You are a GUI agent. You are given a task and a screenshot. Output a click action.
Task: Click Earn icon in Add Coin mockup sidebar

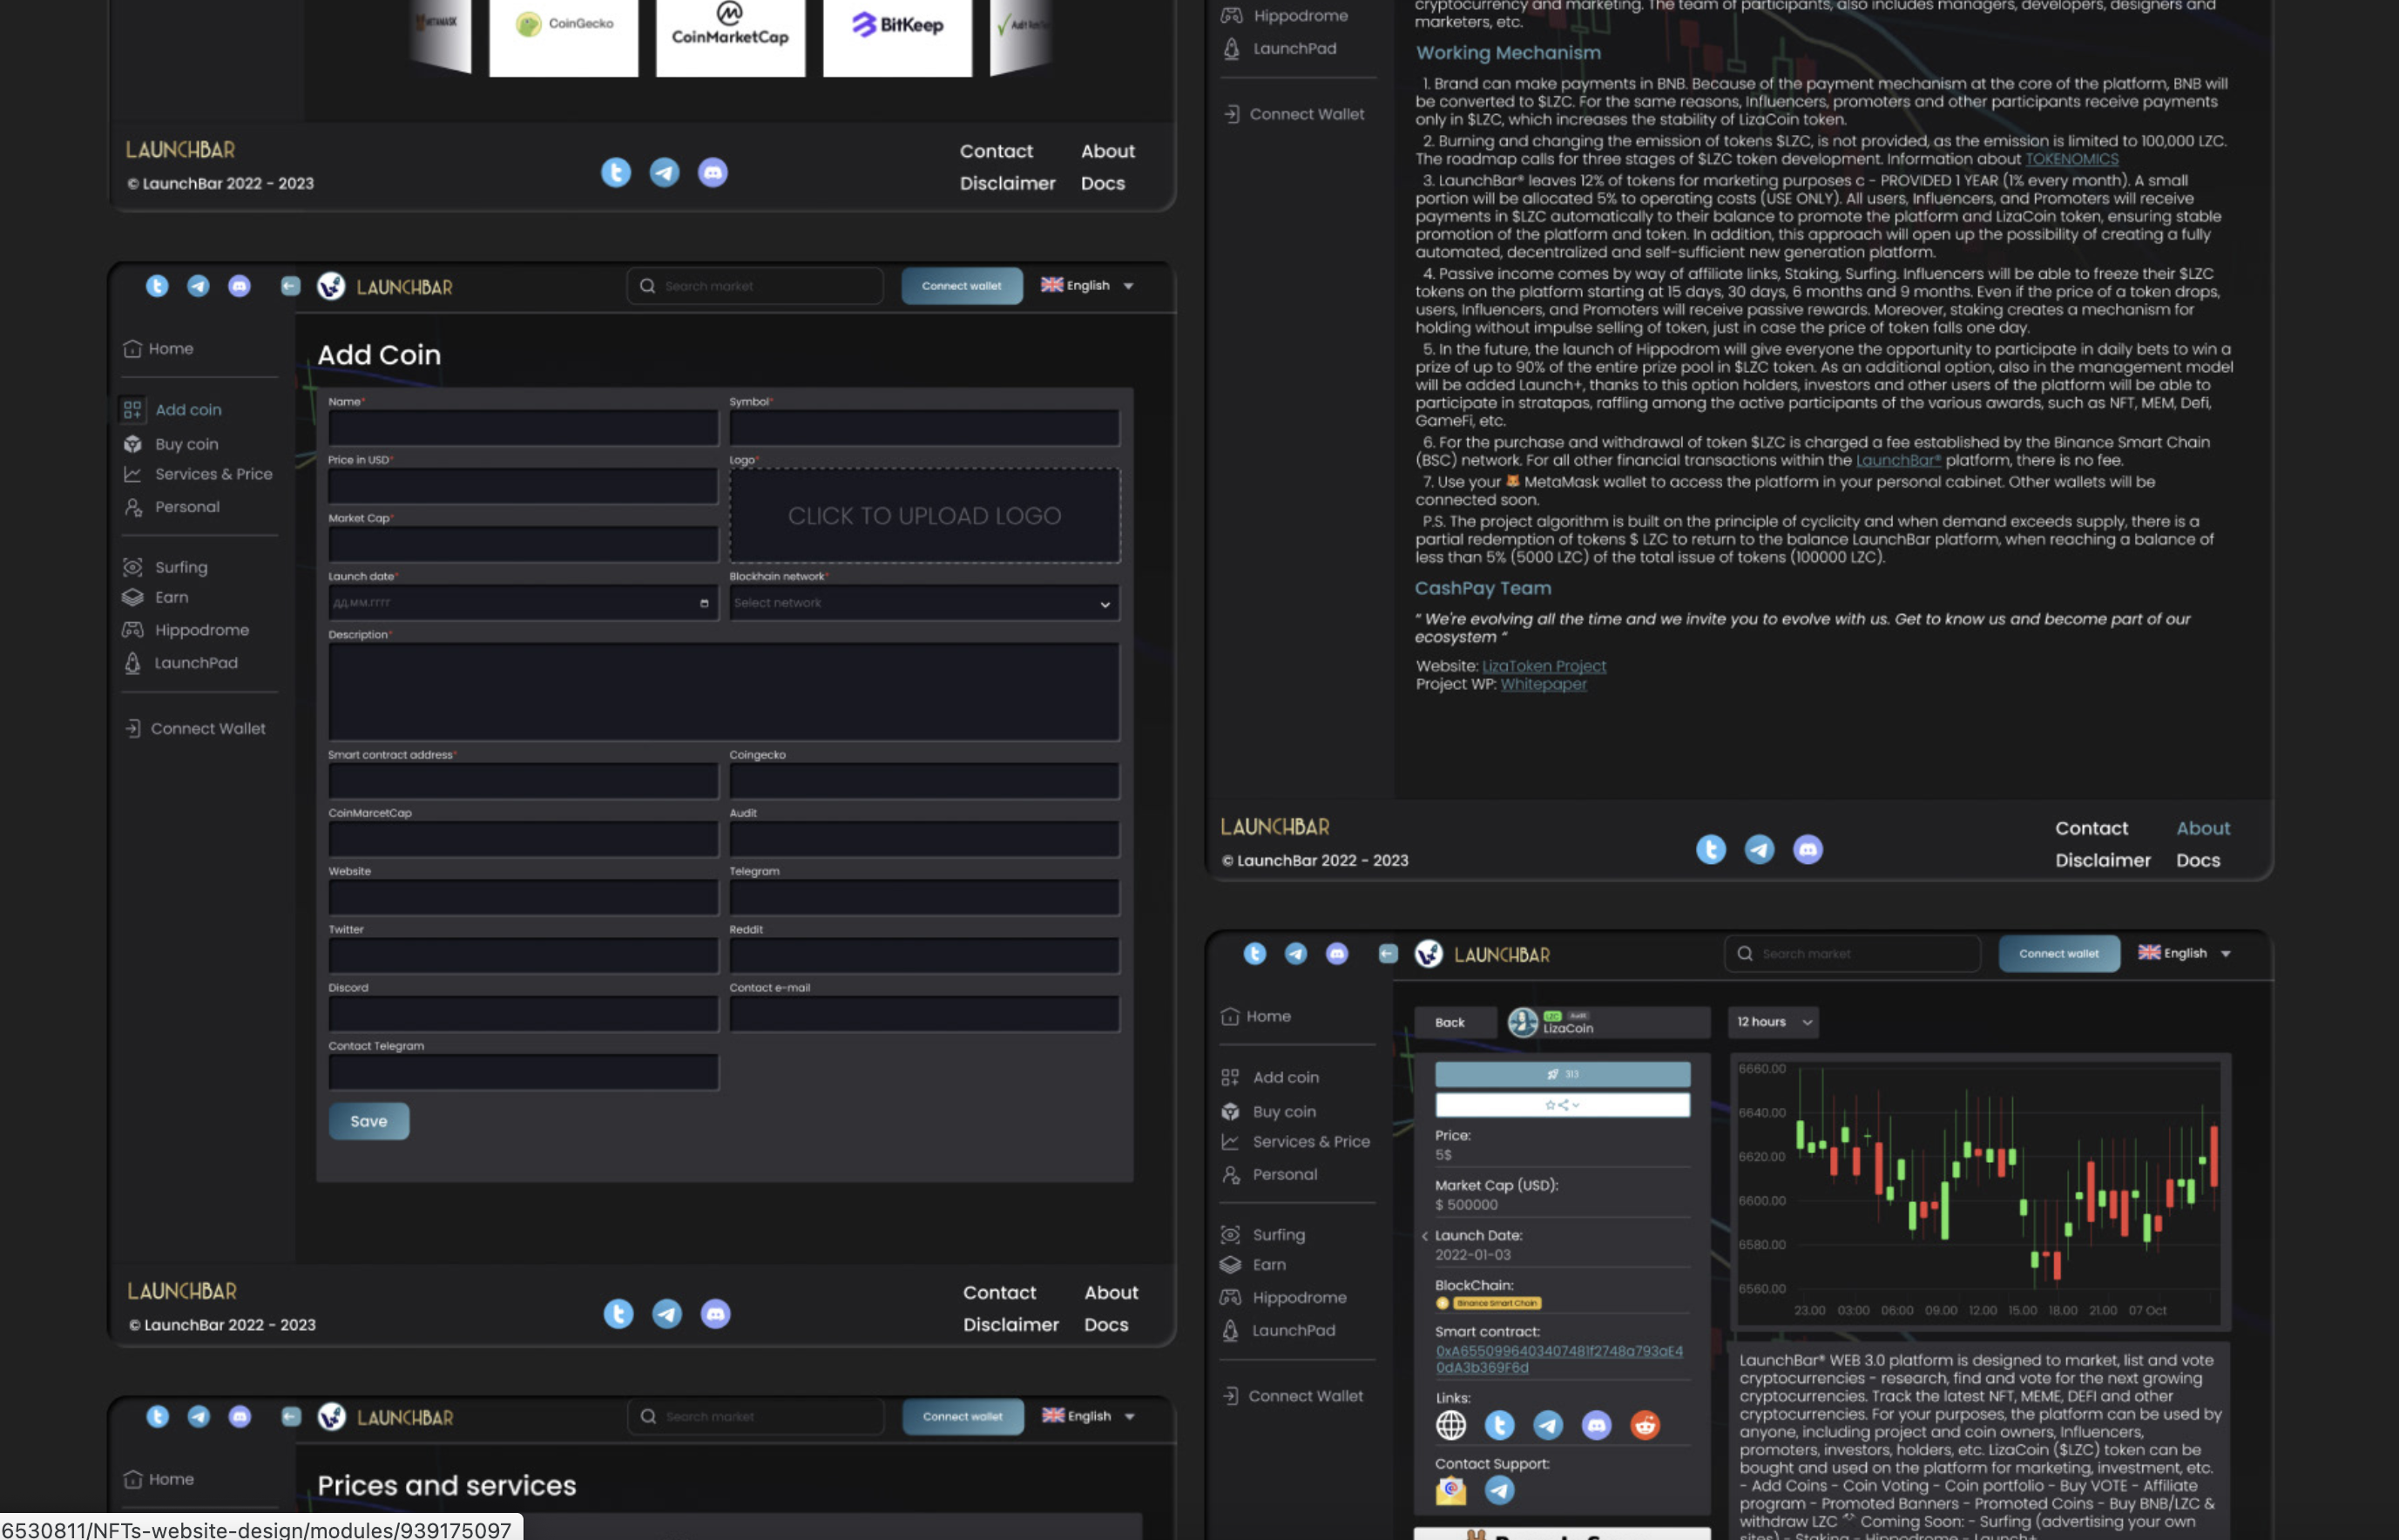point(133,597)
